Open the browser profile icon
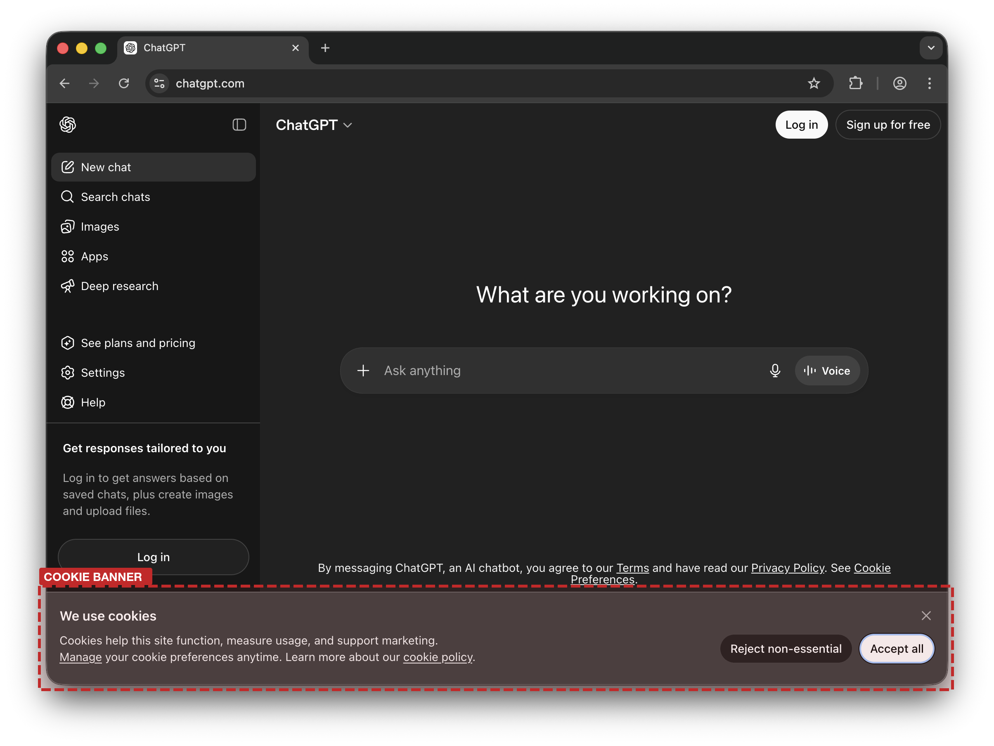 click(x=899, y=83)
